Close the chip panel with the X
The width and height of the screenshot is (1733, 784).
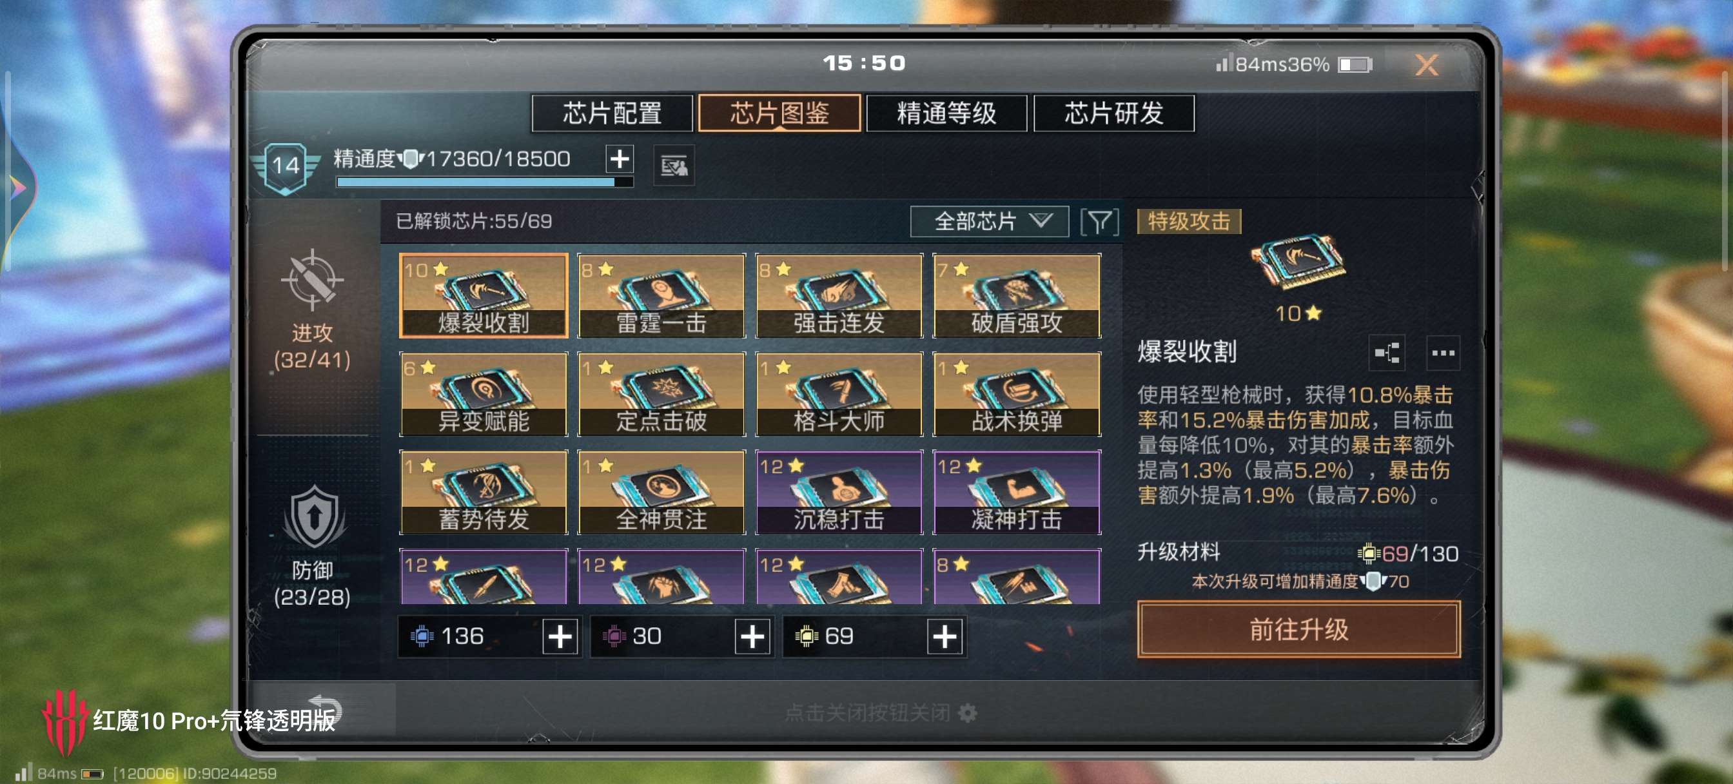(x=1426, y=65)
